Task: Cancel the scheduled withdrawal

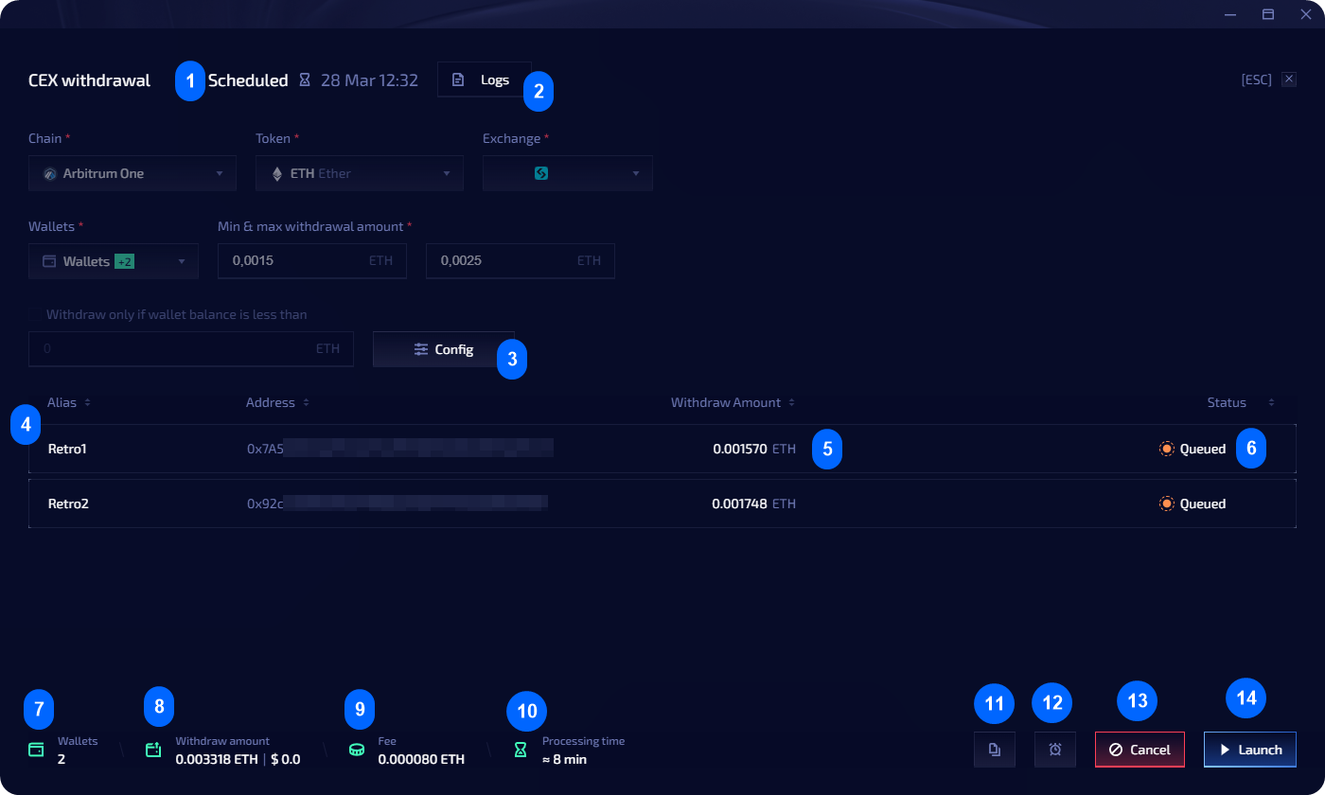Action: 1139,750
